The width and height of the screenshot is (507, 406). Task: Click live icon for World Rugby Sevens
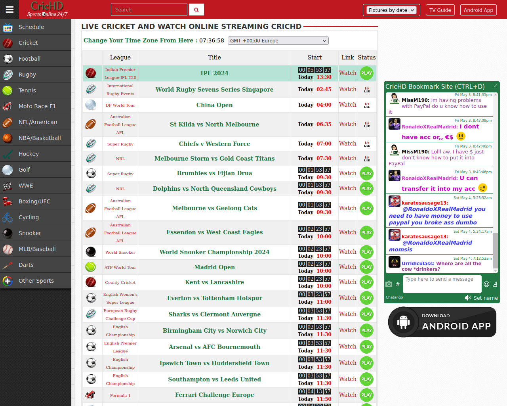coord(367,90)
